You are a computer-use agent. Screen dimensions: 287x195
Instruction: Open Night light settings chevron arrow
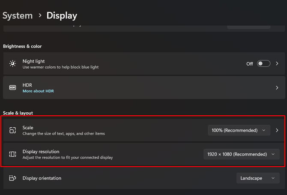[277, 63]
